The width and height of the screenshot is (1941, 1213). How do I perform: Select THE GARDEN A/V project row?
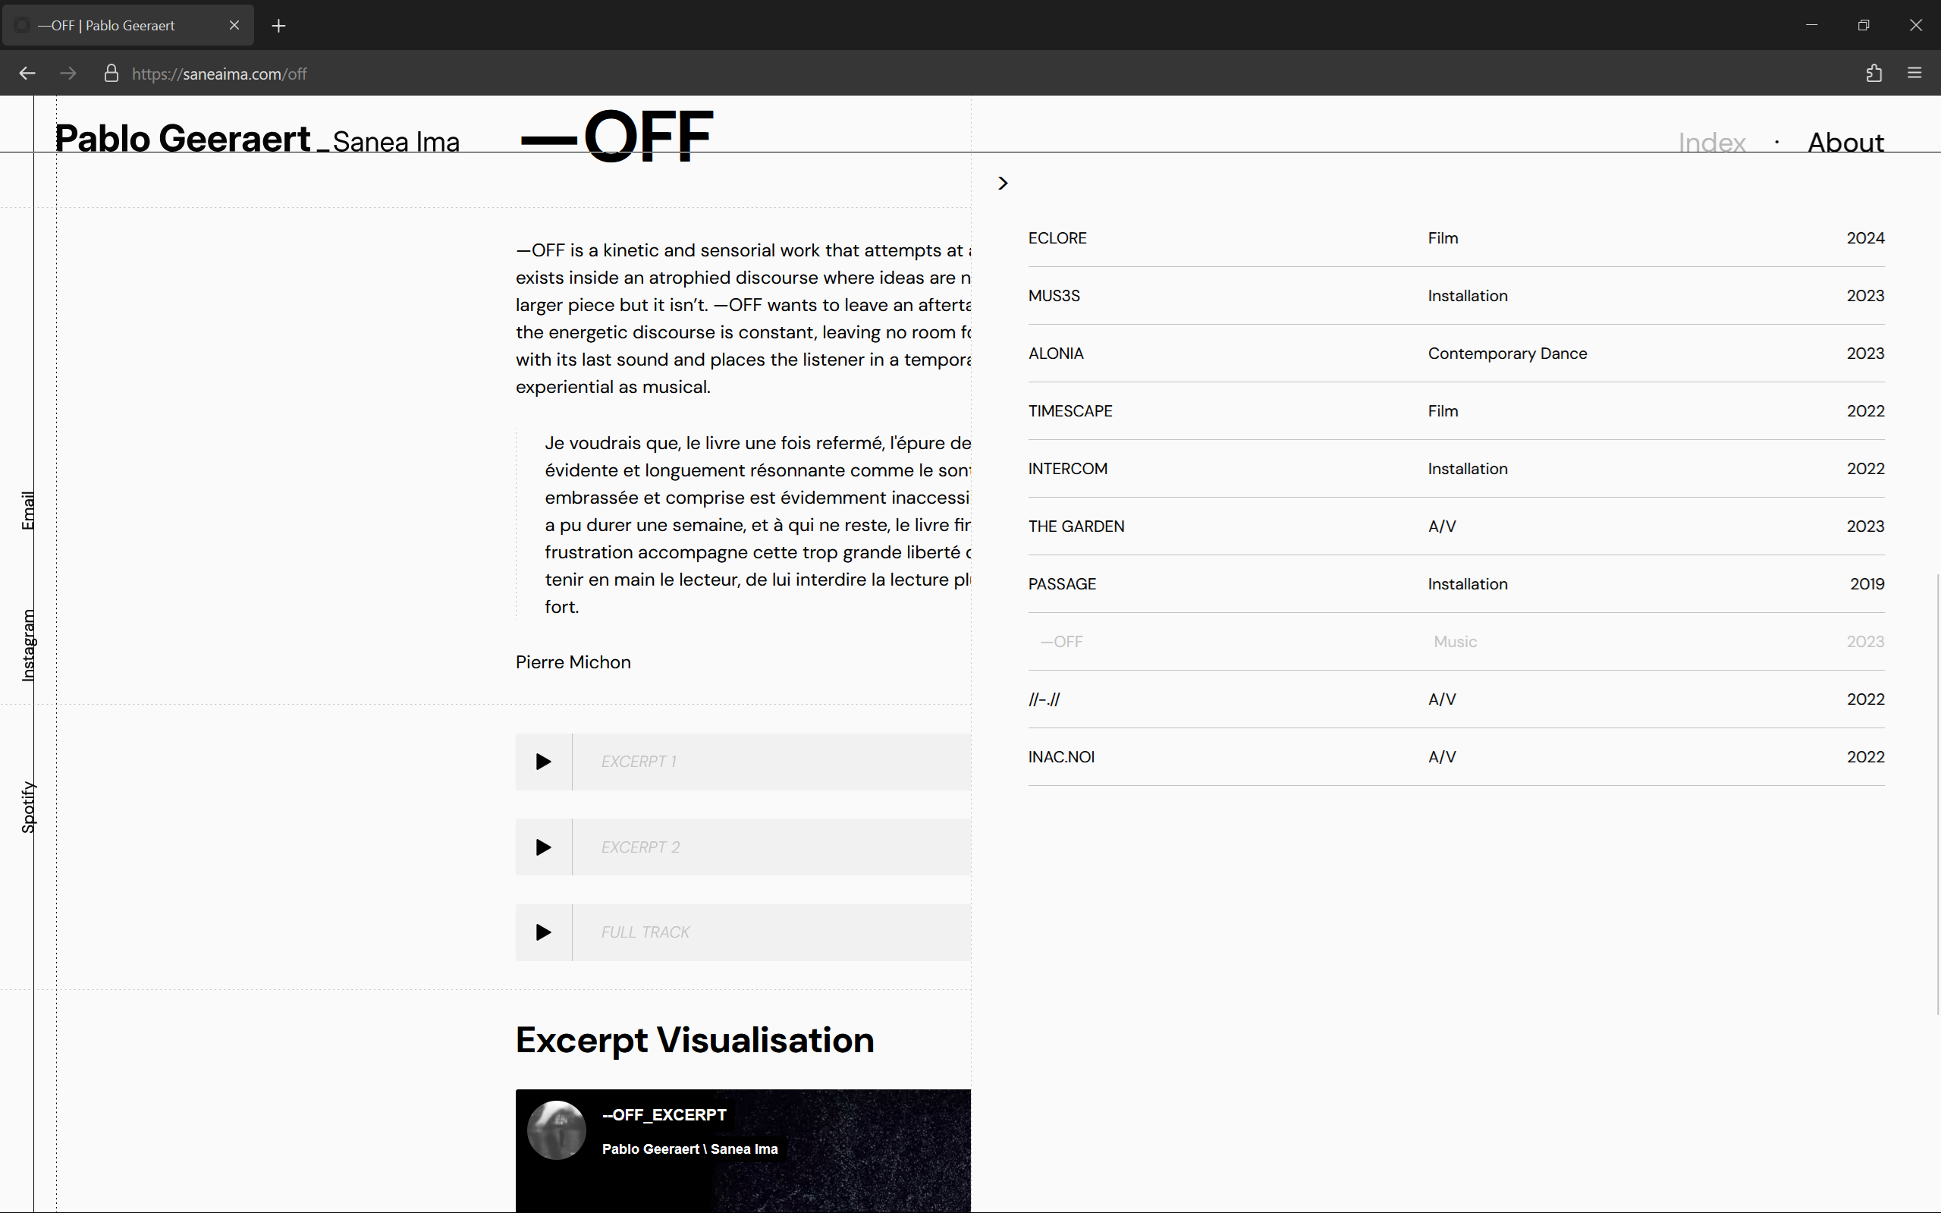coord(1076,526)
